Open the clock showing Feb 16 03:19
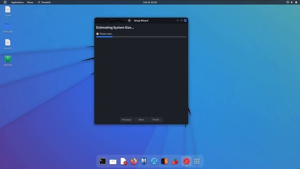300x169 pixels. pos(150,2)
